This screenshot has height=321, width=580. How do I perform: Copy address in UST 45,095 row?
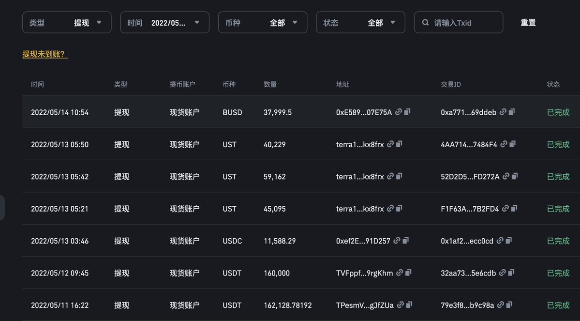pyautogui.click(x=399, y=209)
